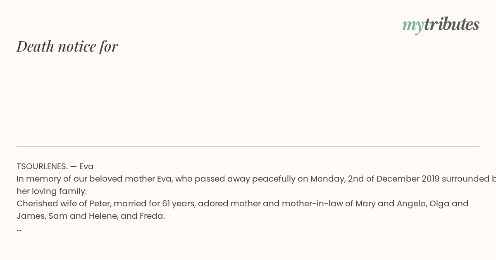Click the horizontal divider line

(248, 147)
